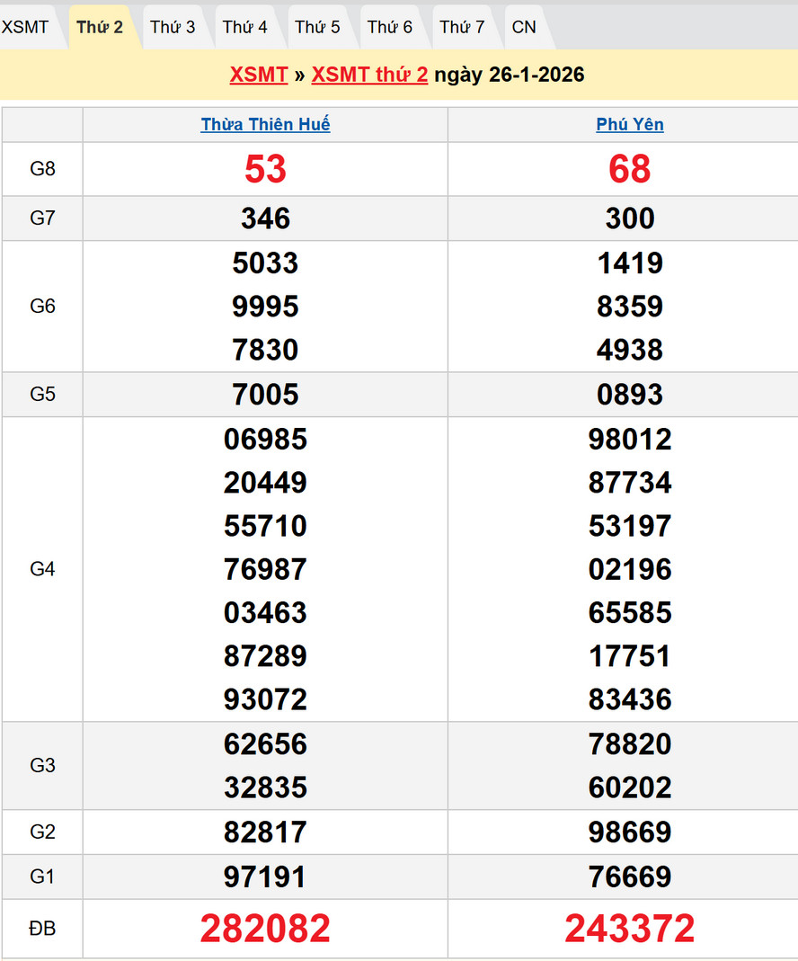Select the Thứ 2 tab

click(100, 27)
